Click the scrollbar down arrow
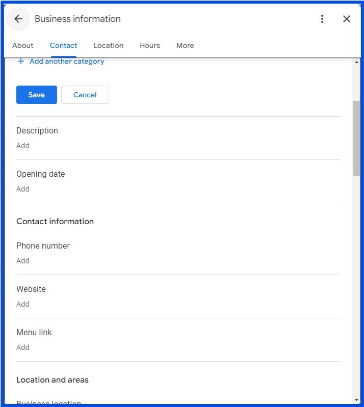Image resolution: width=364 pixels, height=407 pixels. (356, 400)
